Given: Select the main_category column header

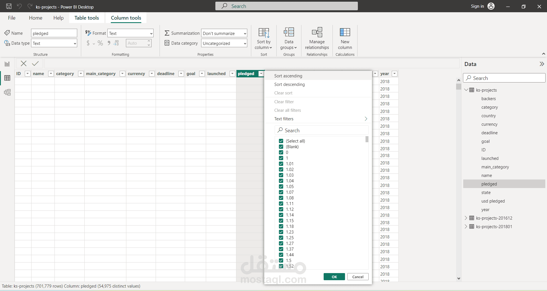Looking at the screenshot, I should point(101,74).
